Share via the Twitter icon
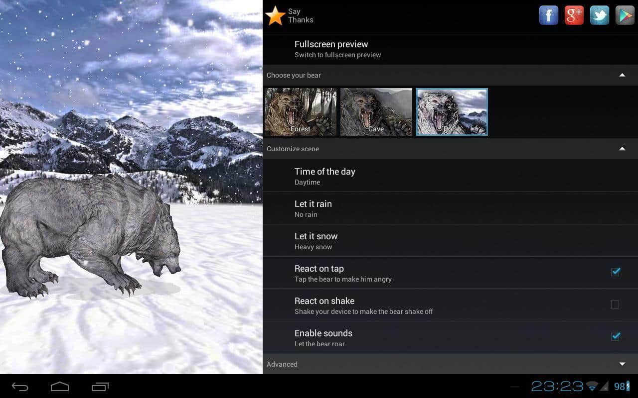 pyautogui.click(x=599, y=15)
